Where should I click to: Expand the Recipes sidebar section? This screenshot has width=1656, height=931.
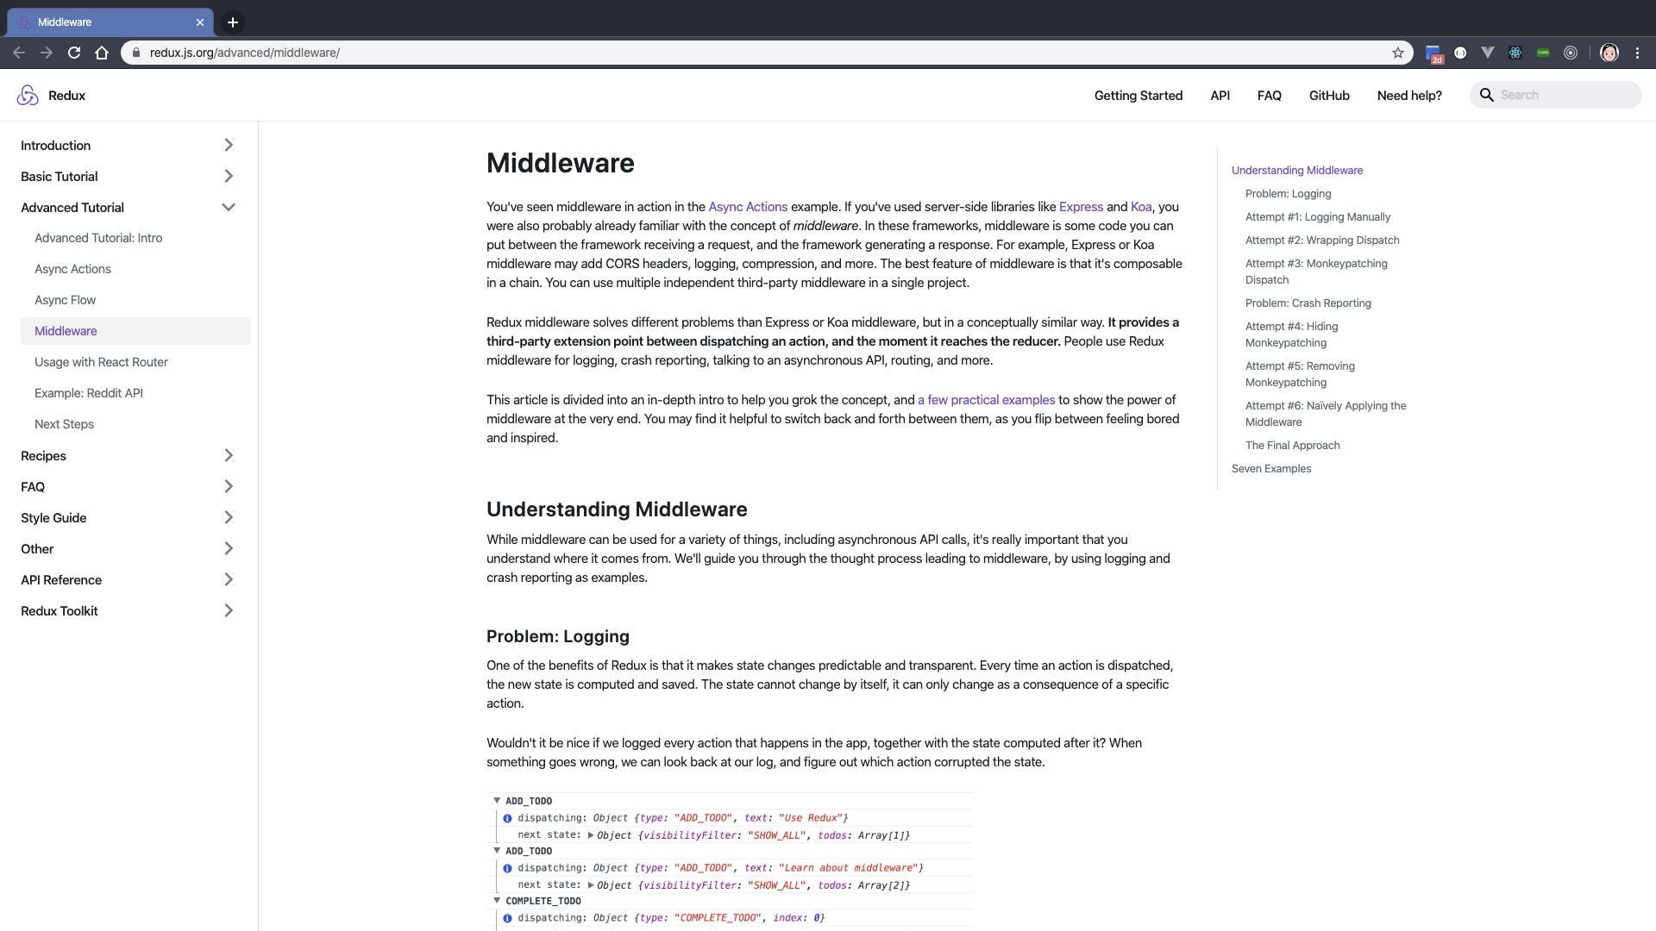pyautogui.click(x=229, y=456)
